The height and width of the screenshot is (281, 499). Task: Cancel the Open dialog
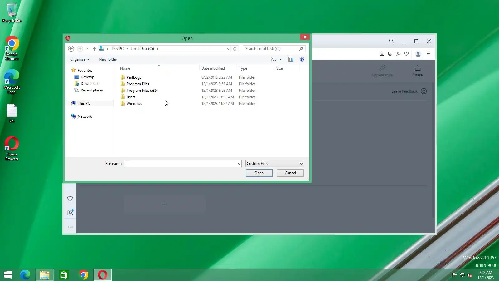pyautogui.click(x=290, y=173)
